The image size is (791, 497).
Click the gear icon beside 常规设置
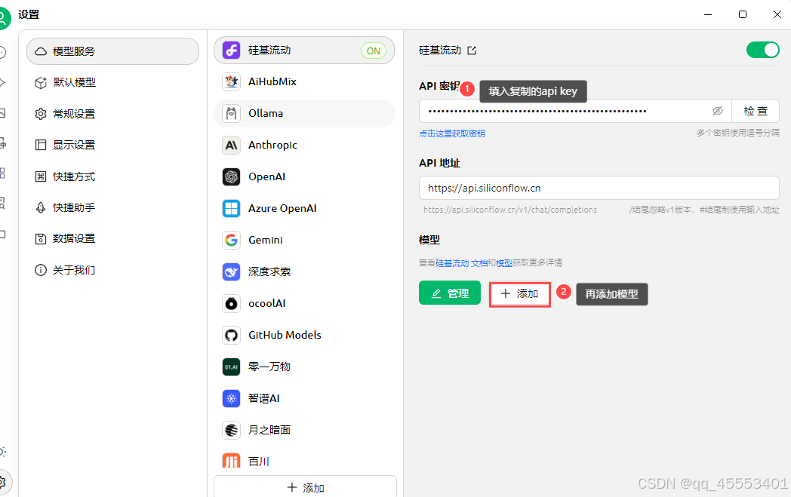point(41,114)
